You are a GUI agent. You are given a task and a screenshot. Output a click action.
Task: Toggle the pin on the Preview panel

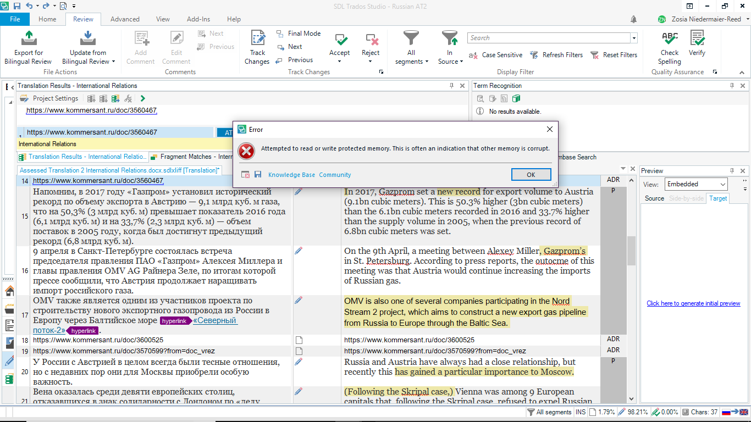click(732, 171)
